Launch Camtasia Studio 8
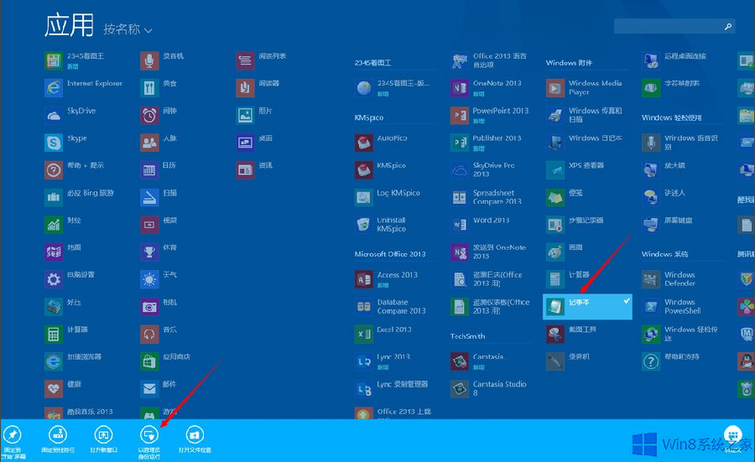The width and height of the screenshot is (755, 462). click(489, 388)
